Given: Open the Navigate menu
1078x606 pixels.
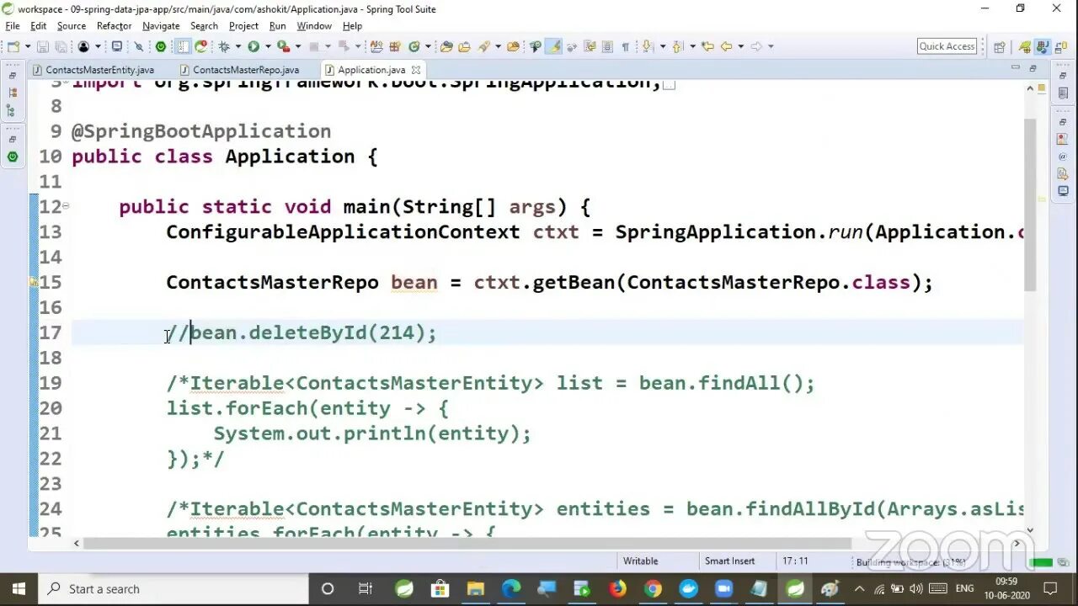Looking at the screenshot, I should click(161, 26).
